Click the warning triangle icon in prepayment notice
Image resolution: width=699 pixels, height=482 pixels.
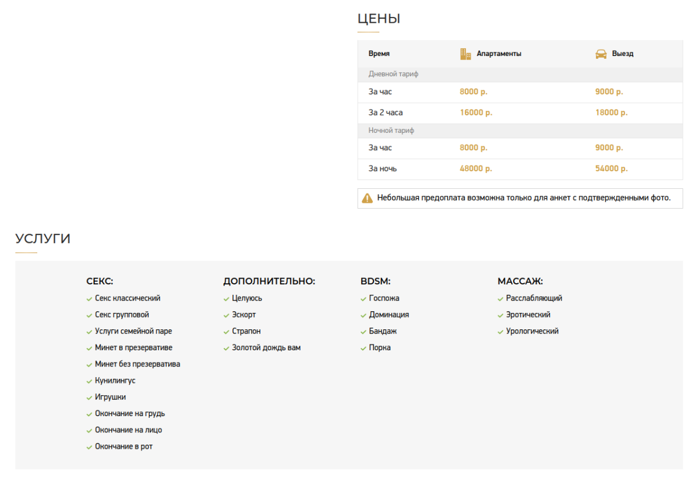tap(367, 198)
